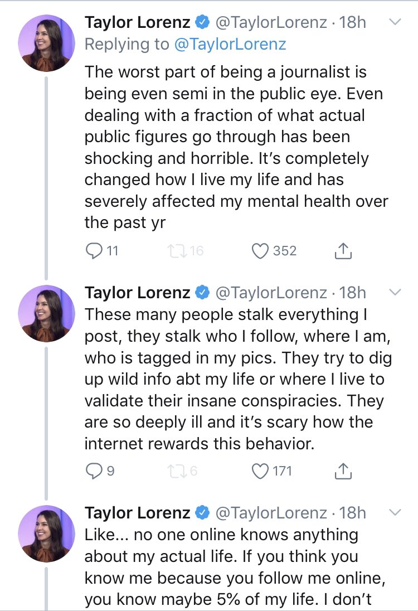Expand options chevron on the second tweet
418x611 pixels.
(395, 292)
